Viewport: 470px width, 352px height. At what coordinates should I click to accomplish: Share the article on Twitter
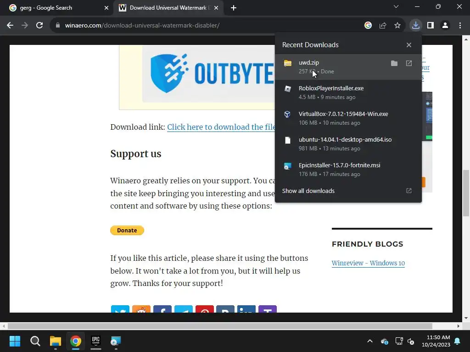tap(120, 309)
